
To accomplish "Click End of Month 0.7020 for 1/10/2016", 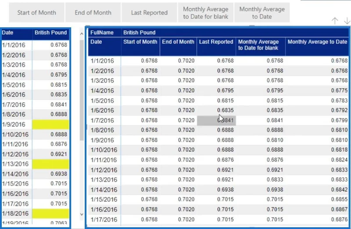I will [186, 150].
